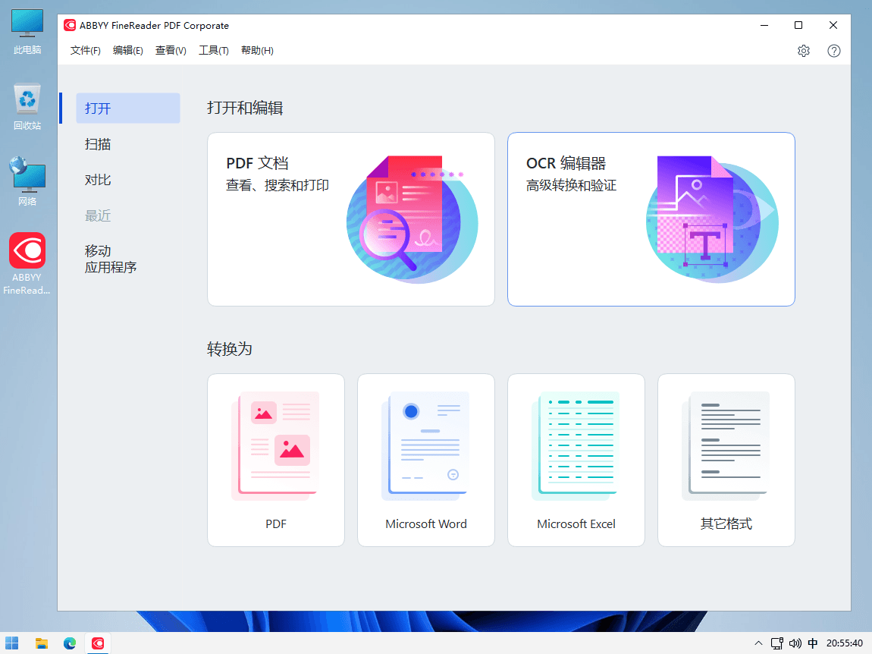Viewport: 872px width, 654px height.
Task: Click the PDF document magnifier illustration
Action: [412, 219]
